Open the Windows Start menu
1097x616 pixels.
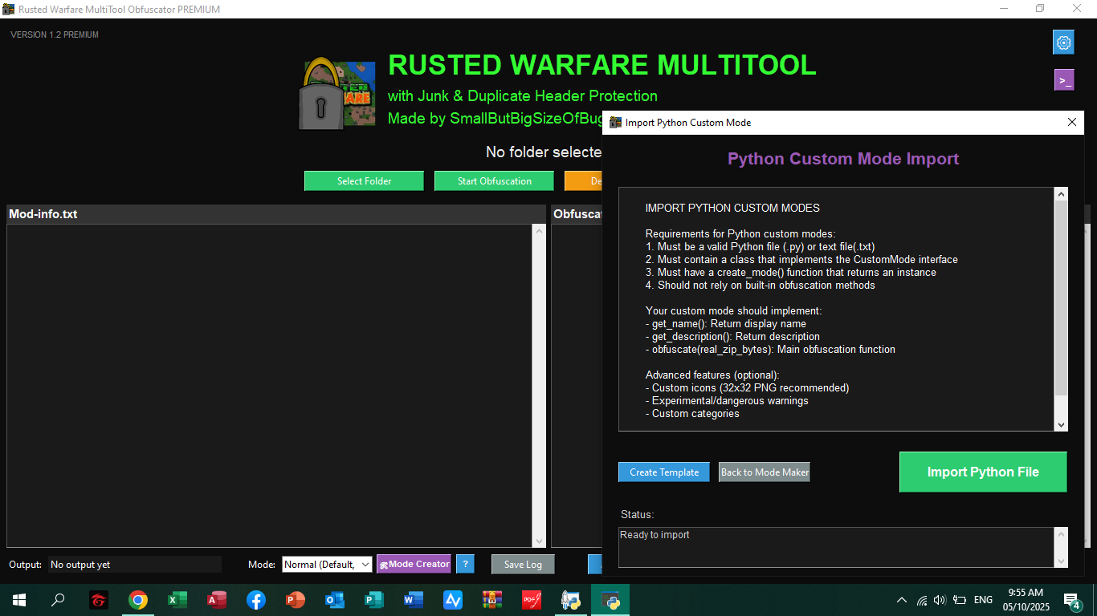19,600
